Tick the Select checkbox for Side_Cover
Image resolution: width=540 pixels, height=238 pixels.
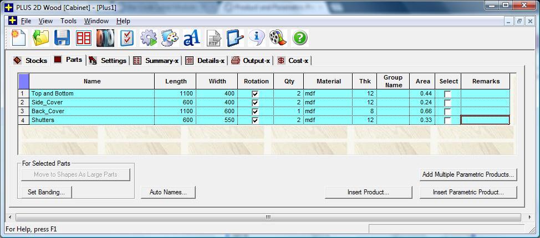447,103
